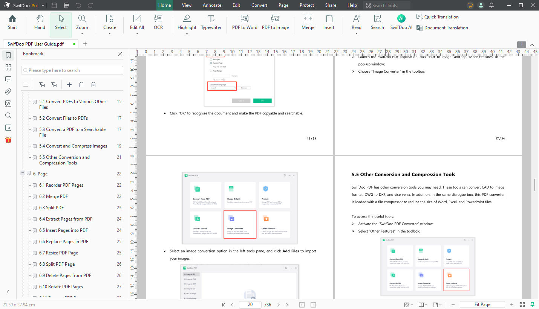Open the bookmark options hamburger menu
This screenshot has height=309, width=539.
point(26,85)
